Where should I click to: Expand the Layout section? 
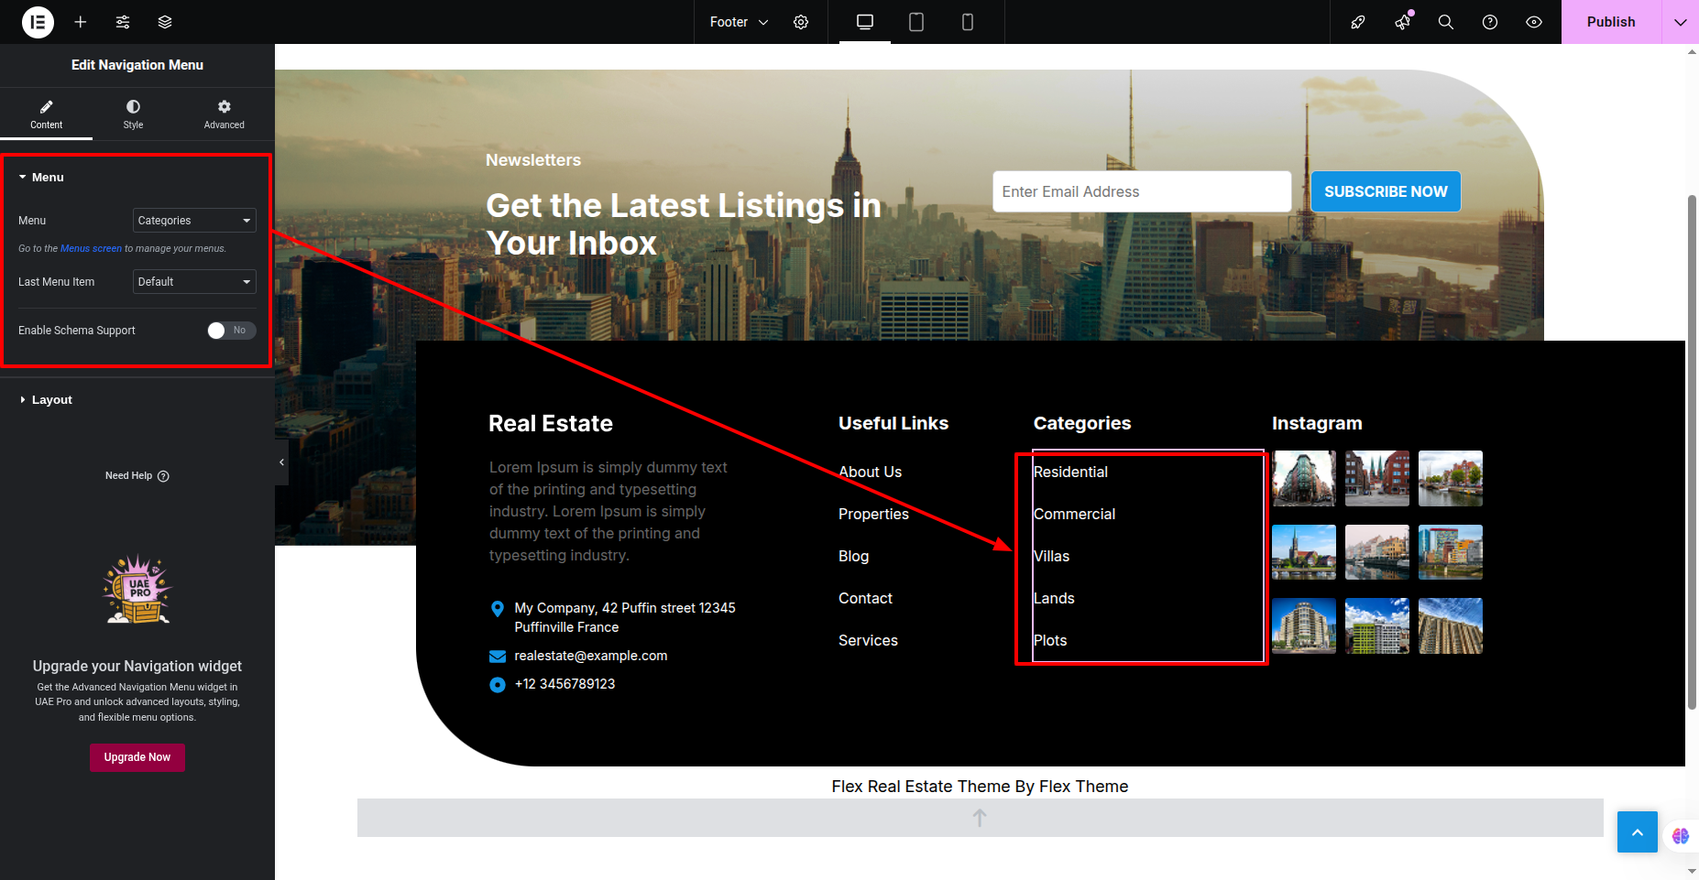[x=52, y=400]
